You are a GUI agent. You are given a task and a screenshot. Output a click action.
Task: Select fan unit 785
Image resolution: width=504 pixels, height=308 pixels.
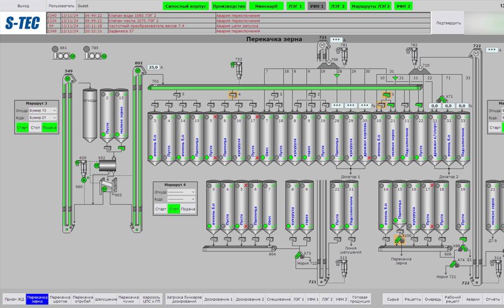click(x=95, y=53)
